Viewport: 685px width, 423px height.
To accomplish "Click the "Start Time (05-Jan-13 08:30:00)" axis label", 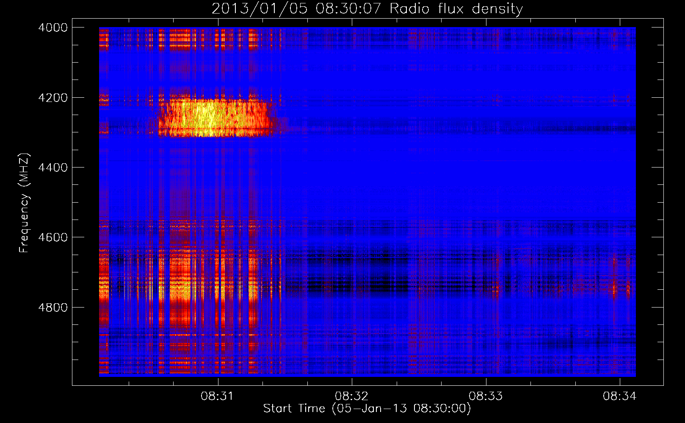I will tap(367, 409).
